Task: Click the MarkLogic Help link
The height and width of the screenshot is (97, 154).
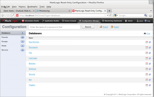Action: pos(147,21)
